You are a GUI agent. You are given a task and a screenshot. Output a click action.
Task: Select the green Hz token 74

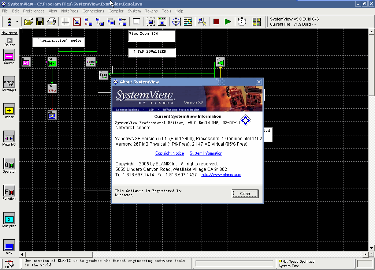click(52, 62)
